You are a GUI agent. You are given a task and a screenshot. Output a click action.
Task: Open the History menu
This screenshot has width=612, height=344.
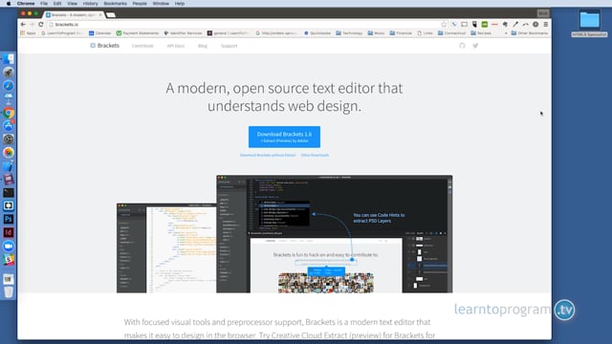(x=90, y=4)
